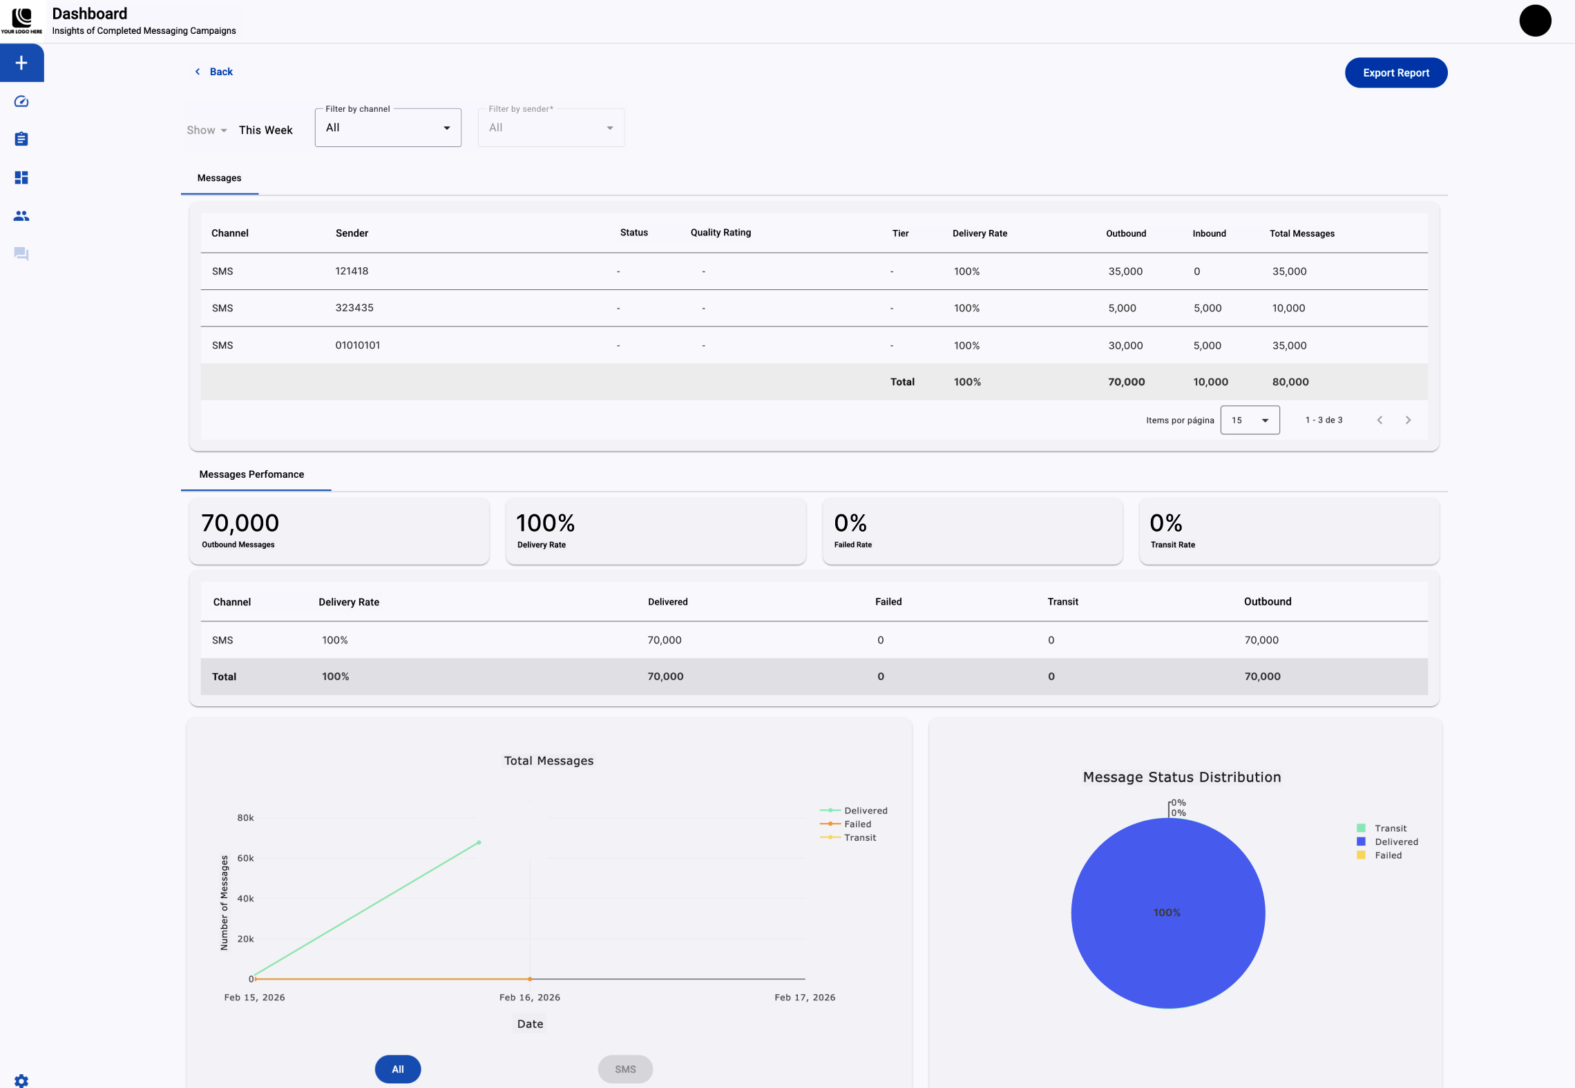Screen dimensions: 1575x1088
Task: Click the black profile avatar circle
Action: point(1535,21)
